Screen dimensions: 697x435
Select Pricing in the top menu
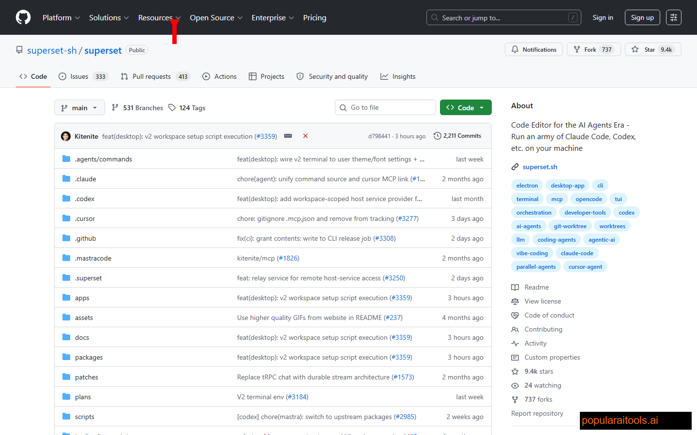click(315, 17)
